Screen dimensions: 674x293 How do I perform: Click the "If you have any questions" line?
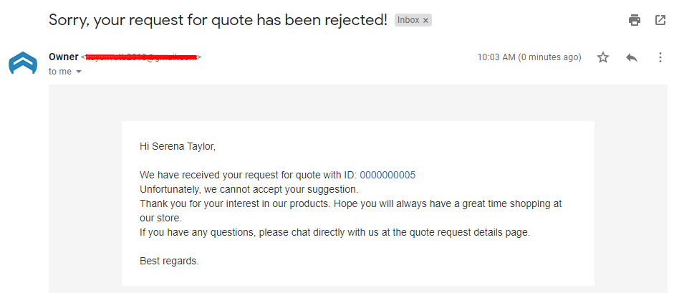pyautogui.click(x=334, y=232)
